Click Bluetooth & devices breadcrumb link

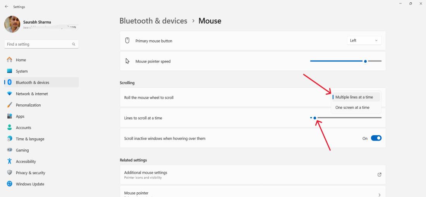[153, 21]
